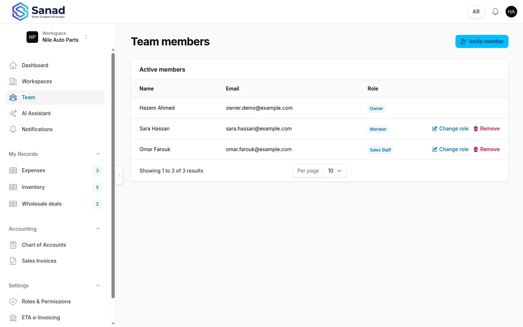Click the Sales Invoices document icon
523x327 pixels.
(x=13, y=261)
